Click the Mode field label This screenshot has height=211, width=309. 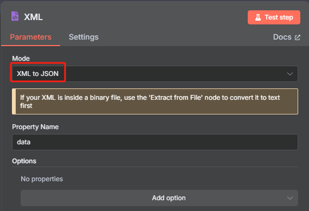pos(21,59)
